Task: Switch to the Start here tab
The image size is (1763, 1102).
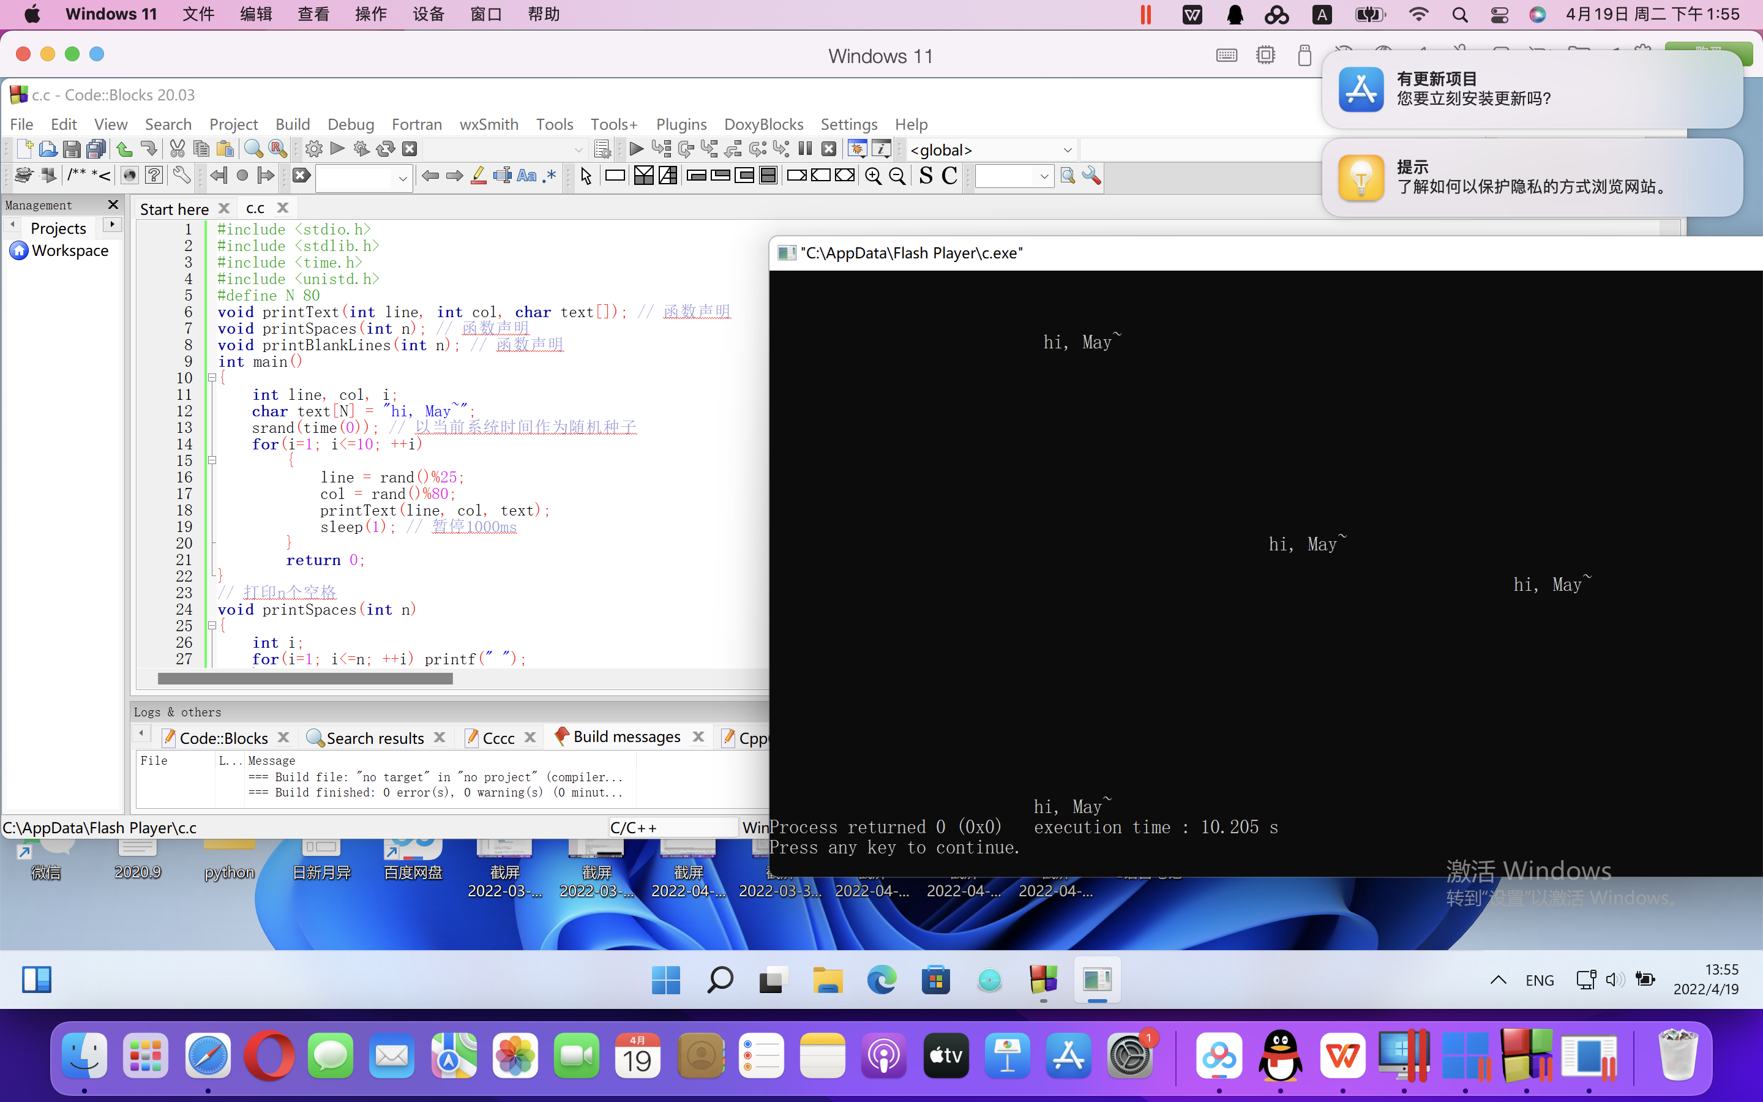Action: coord(174,209)
